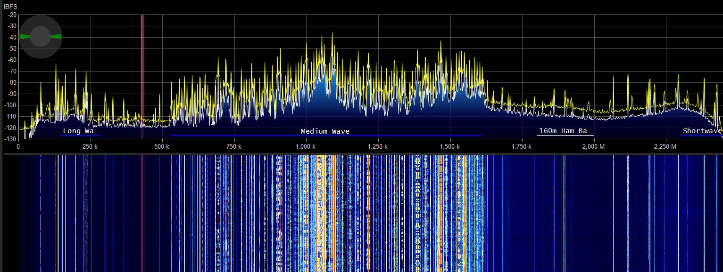Click the white bar under 160m Ham Band
The height and width of the screenshot is (272, 723).
pos(565,136)
